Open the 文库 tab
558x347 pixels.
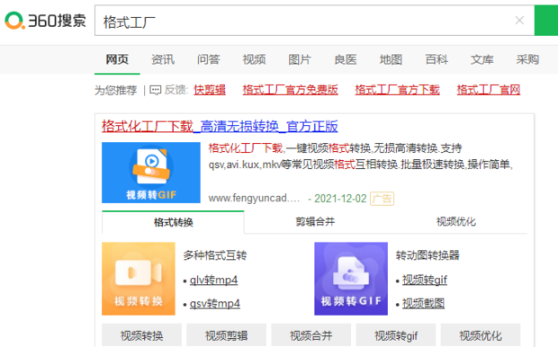(482, 59)
